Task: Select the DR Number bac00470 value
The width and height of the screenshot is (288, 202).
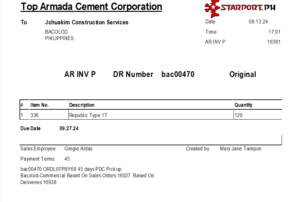Action: tap(178, 74)
